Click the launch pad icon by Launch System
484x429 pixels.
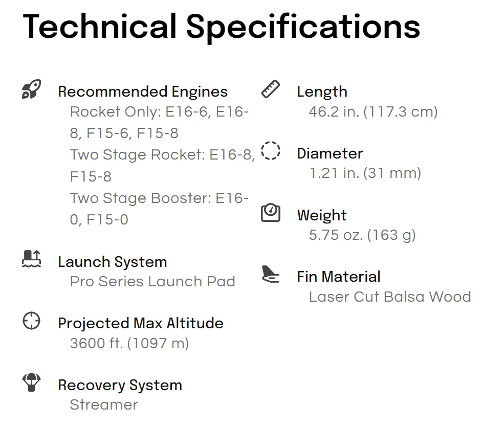[x=31, y=259]
